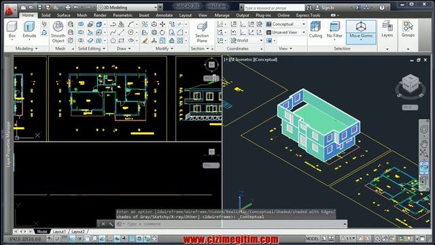Image resolution: width=435 pixels, height=245 pixels.
Task: Switch to the Annotate ribbon tab
Action: coord(164,15)
